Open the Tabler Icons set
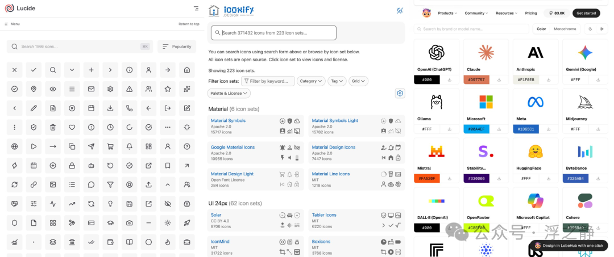The height and width of the screenshot is (257, 614). click(x=324, y=215)
